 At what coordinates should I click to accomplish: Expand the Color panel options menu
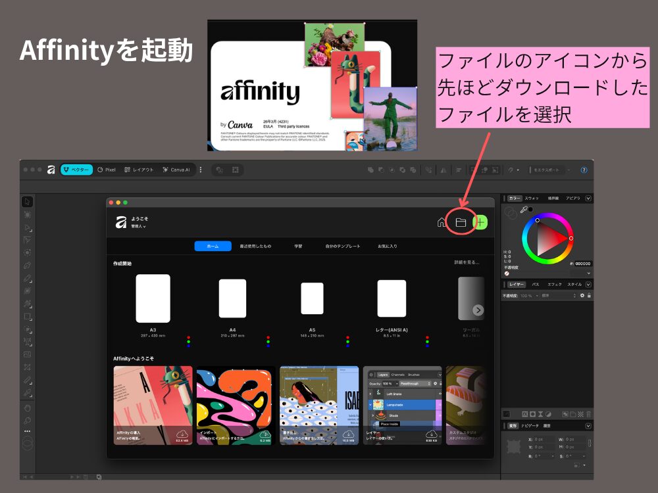588,199
